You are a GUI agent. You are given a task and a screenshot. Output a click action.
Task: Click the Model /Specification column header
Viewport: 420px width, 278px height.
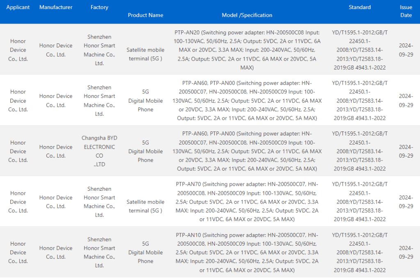coord(247,15)
